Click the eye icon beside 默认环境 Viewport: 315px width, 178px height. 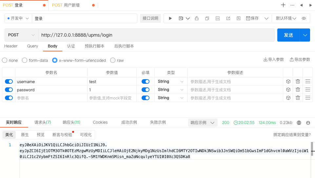coord(304,18)
